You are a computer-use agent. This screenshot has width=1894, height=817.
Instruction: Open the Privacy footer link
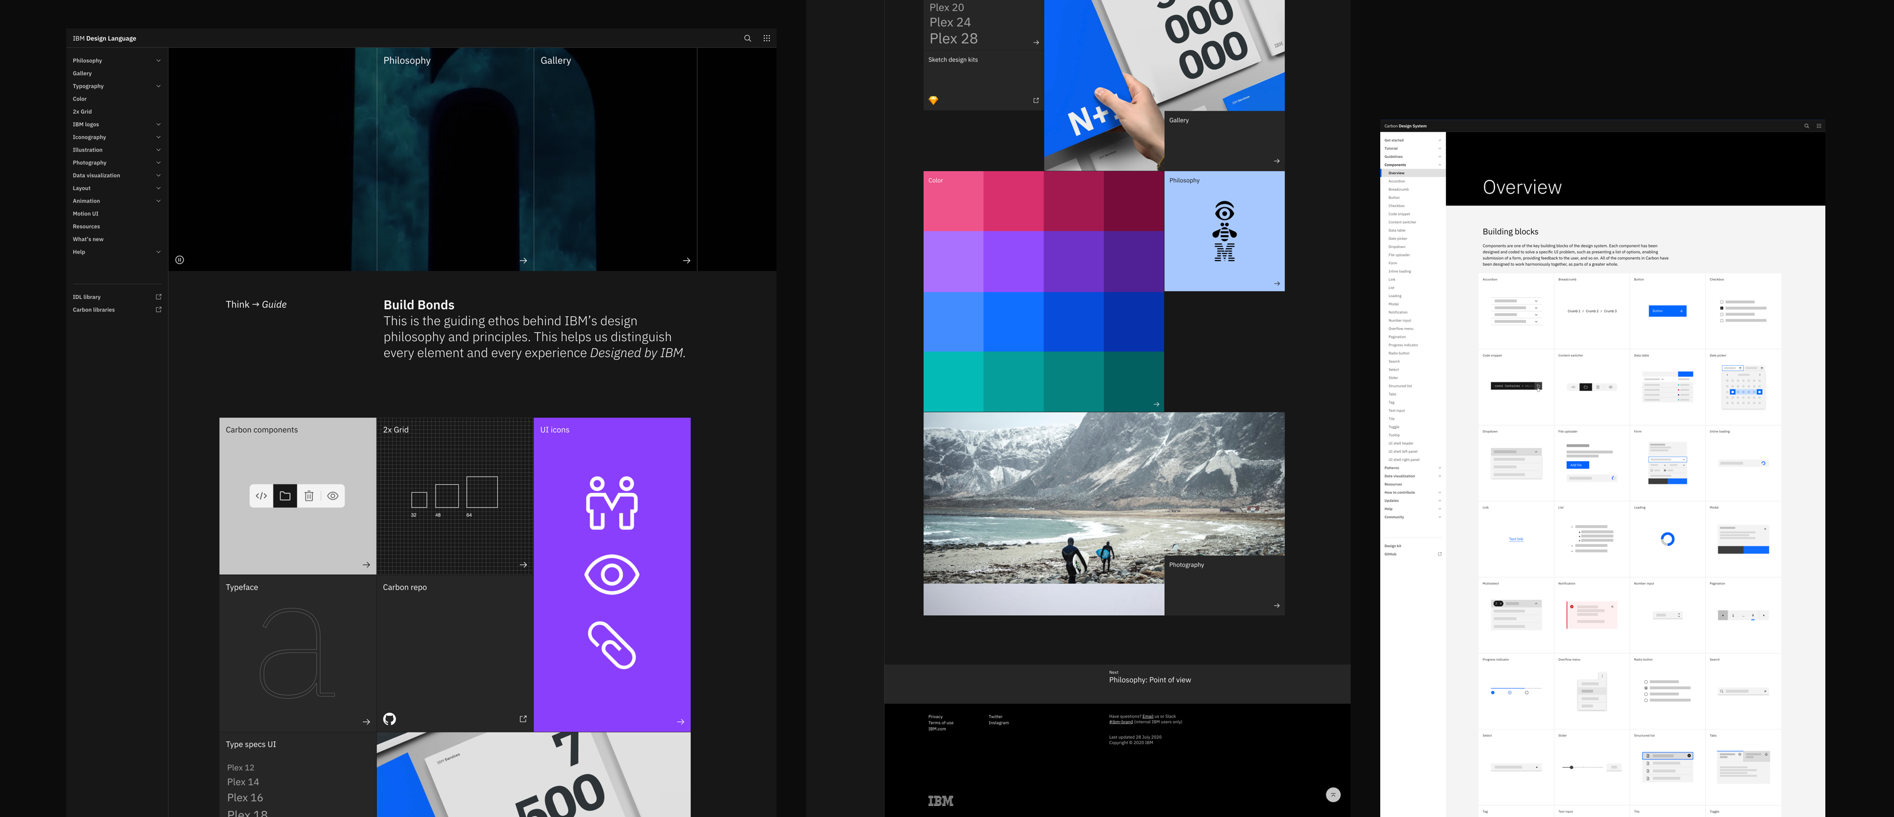click(x=935, y=716)
